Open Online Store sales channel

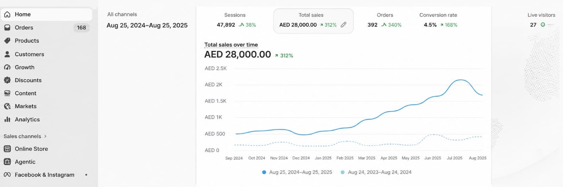pyautogui.click(x=46, y=149)
